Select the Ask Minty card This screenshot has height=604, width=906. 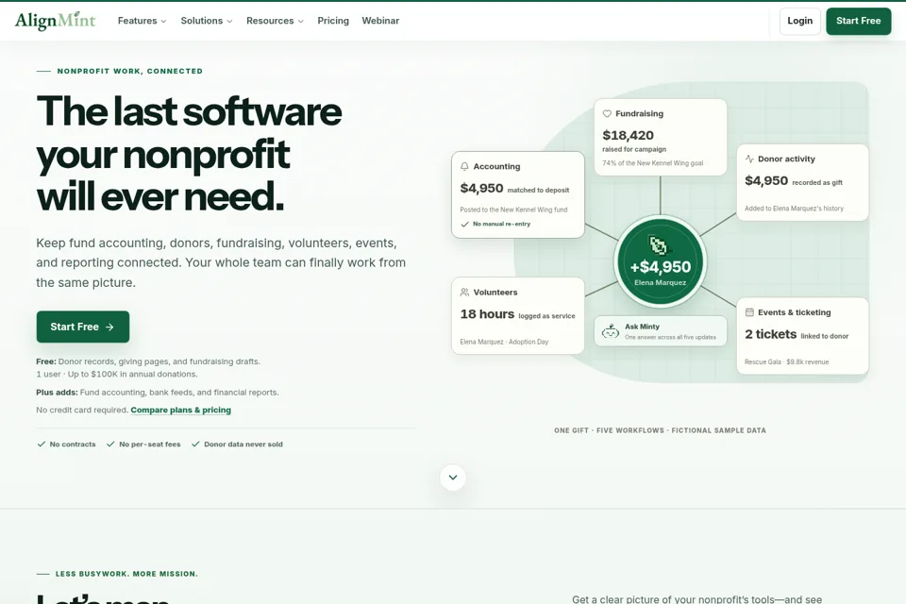pos(661,331)
